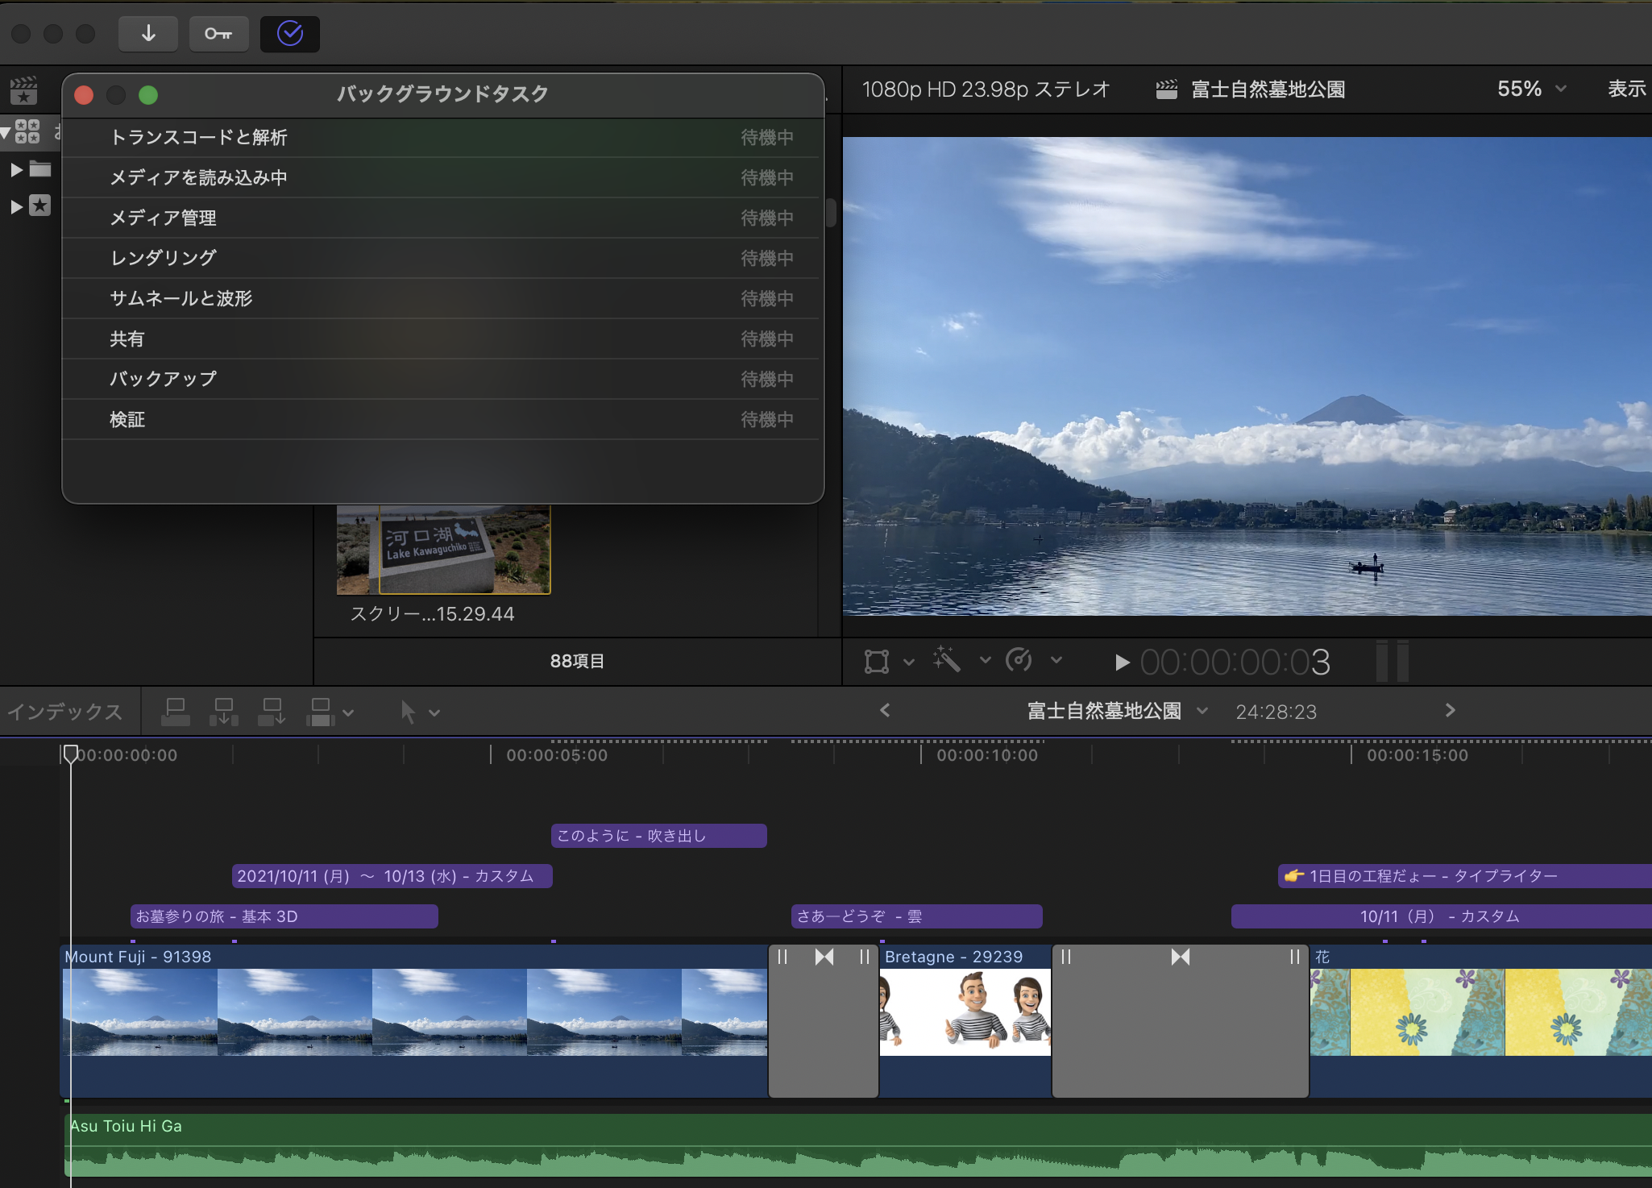The height and width of the screenshot is (1188, 1652).
Task: Click the insert clip edit icon
Action: [x=223, y=712]
